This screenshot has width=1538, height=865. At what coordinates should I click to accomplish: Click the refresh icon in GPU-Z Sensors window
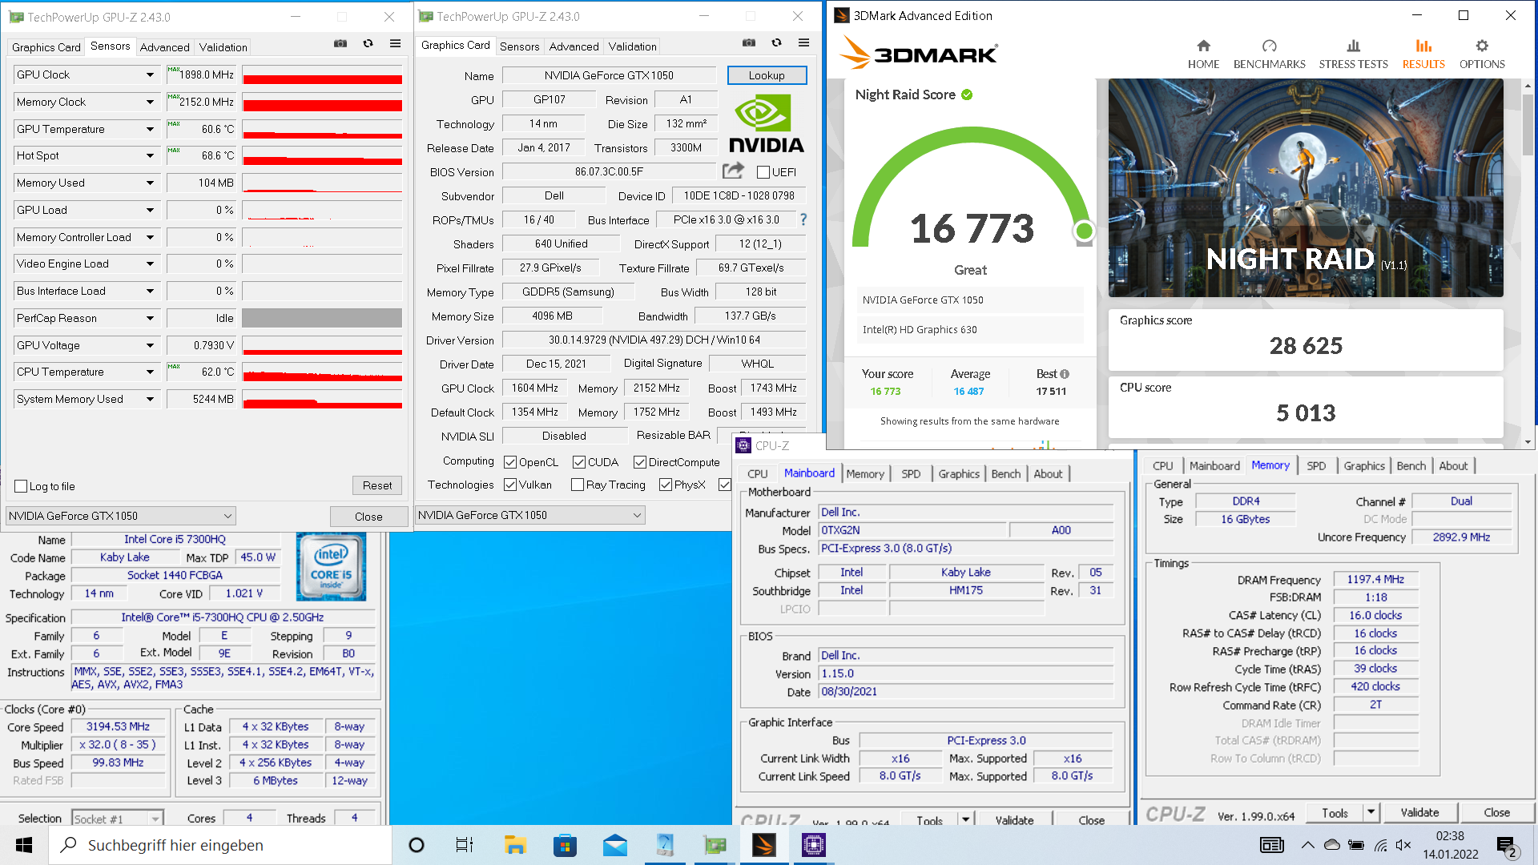click(368, 44)
